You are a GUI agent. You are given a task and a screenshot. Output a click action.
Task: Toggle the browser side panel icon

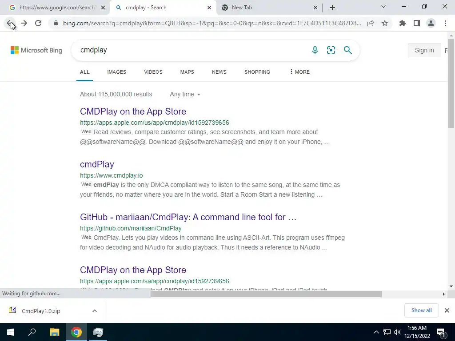point(417,23)
